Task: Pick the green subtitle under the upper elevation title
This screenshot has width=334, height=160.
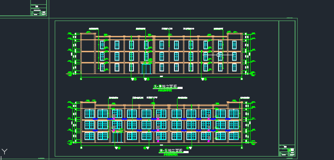Action: [165, 91]
